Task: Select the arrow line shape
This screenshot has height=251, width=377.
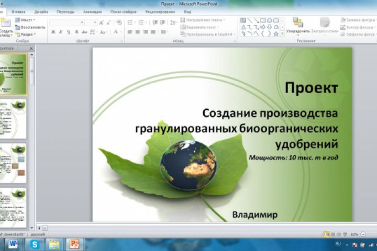Action: point(256,21)
